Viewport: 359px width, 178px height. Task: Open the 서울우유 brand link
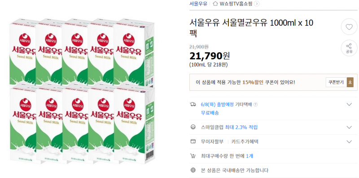tap(198, 4)
